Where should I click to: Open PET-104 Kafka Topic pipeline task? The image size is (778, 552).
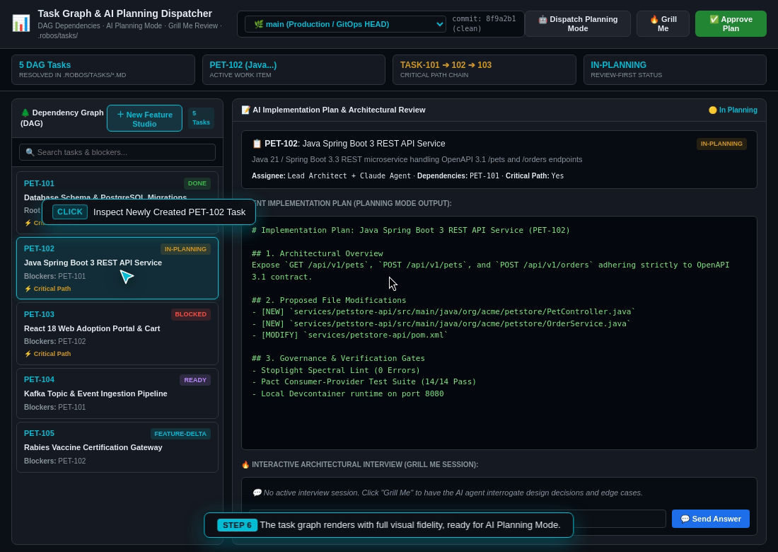[117, 393]
